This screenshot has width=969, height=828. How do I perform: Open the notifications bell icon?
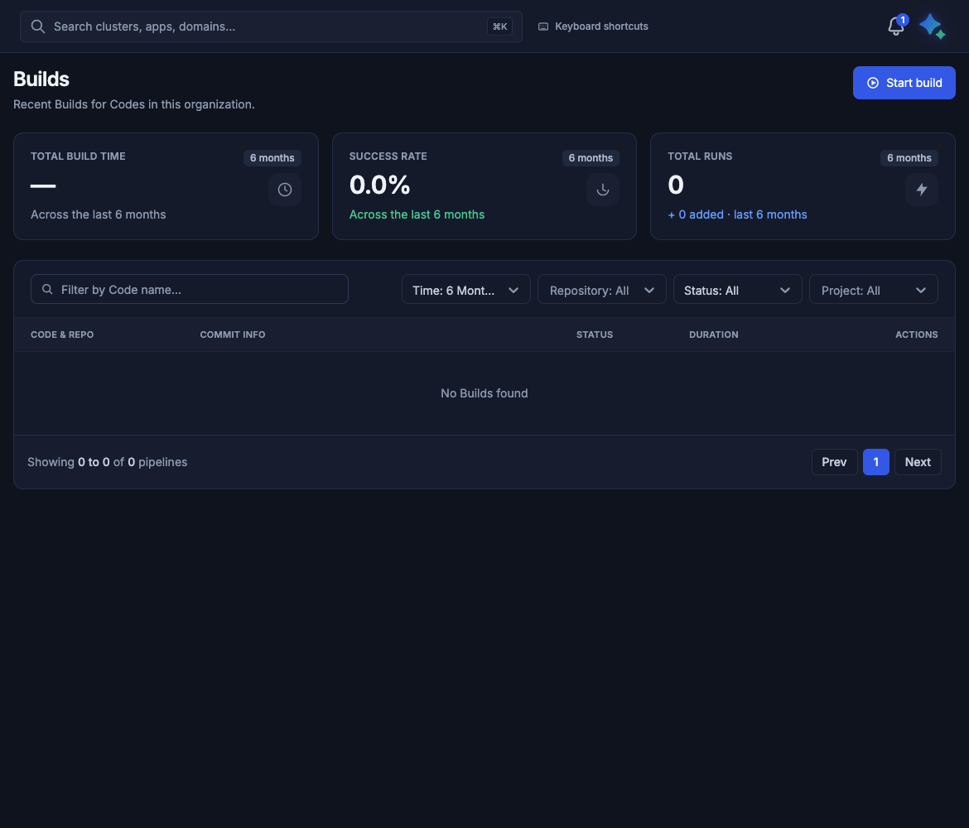pyautogui.click(x=895, y=26)
